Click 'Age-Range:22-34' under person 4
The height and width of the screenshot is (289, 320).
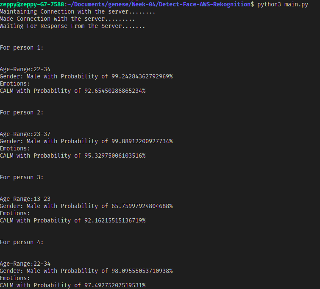tap(25, 264)
